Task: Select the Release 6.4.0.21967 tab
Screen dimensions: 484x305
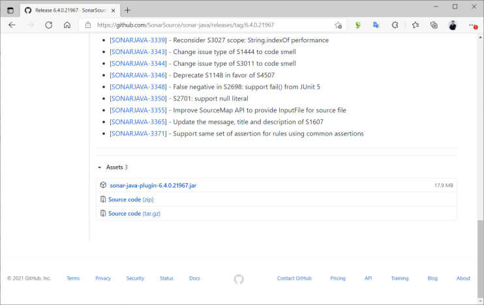Action: (70, 10)
